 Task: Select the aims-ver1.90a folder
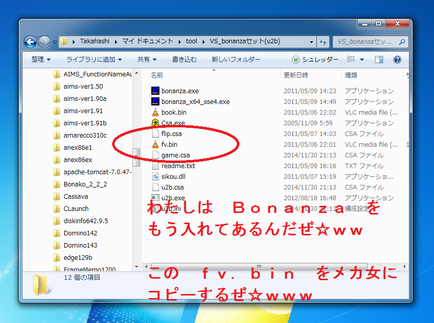pyautogui.click(x=85, y=98)
